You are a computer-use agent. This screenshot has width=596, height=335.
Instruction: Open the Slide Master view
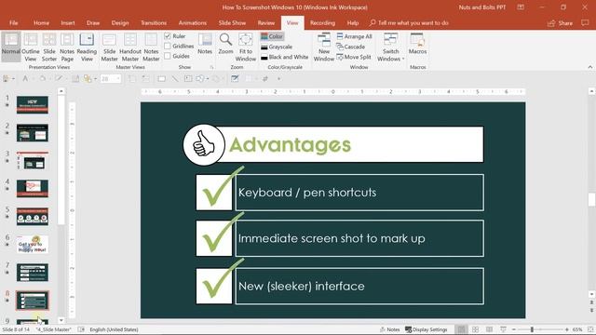[110, 47]
